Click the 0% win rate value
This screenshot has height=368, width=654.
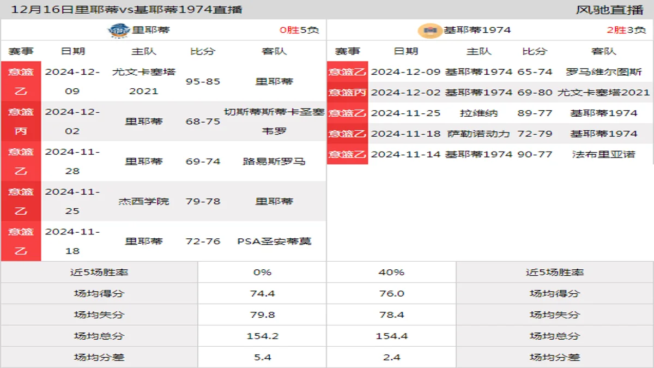click(x=262, y=272)
